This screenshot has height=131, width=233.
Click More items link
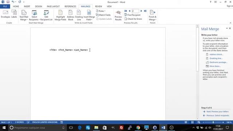tap(215, 66)
